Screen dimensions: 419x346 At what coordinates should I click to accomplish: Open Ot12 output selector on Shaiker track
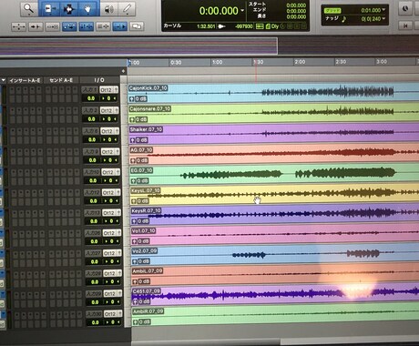110,131
